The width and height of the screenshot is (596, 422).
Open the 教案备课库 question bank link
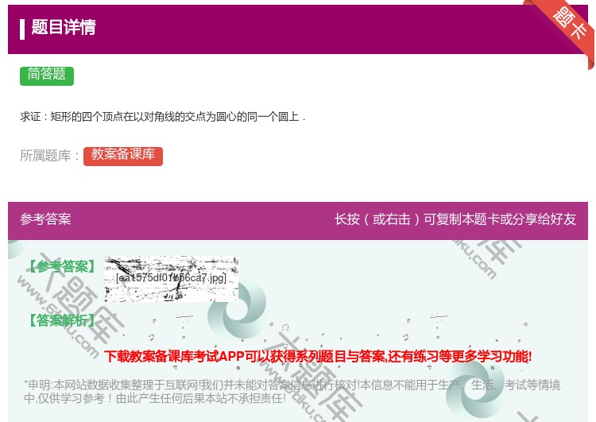click(x=123, y=156)
